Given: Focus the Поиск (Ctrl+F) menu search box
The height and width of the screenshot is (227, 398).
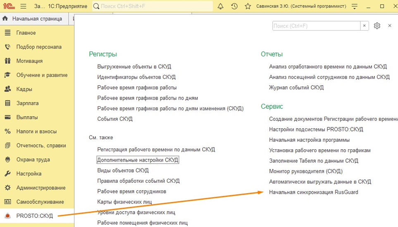Looking at the screenshot, I should (x=316, y=26).
